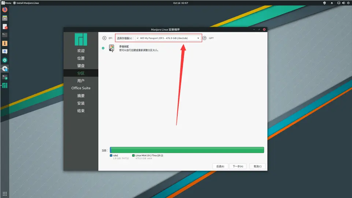Open the terminal icon in the dock

point(5,35)
